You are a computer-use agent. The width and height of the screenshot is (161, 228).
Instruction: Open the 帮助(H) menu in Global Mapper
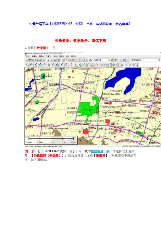[73, 56]
